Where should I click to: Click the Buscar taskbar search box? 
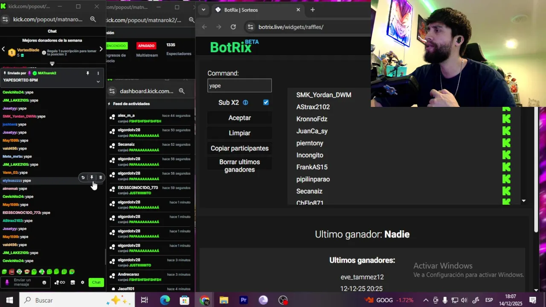coord(77,300)
